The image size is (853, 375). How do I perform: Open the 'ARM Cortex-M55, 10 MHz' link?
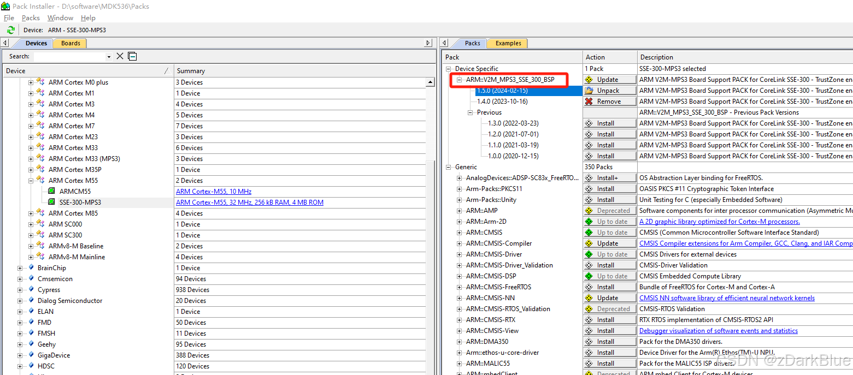(x=214, y=192)
